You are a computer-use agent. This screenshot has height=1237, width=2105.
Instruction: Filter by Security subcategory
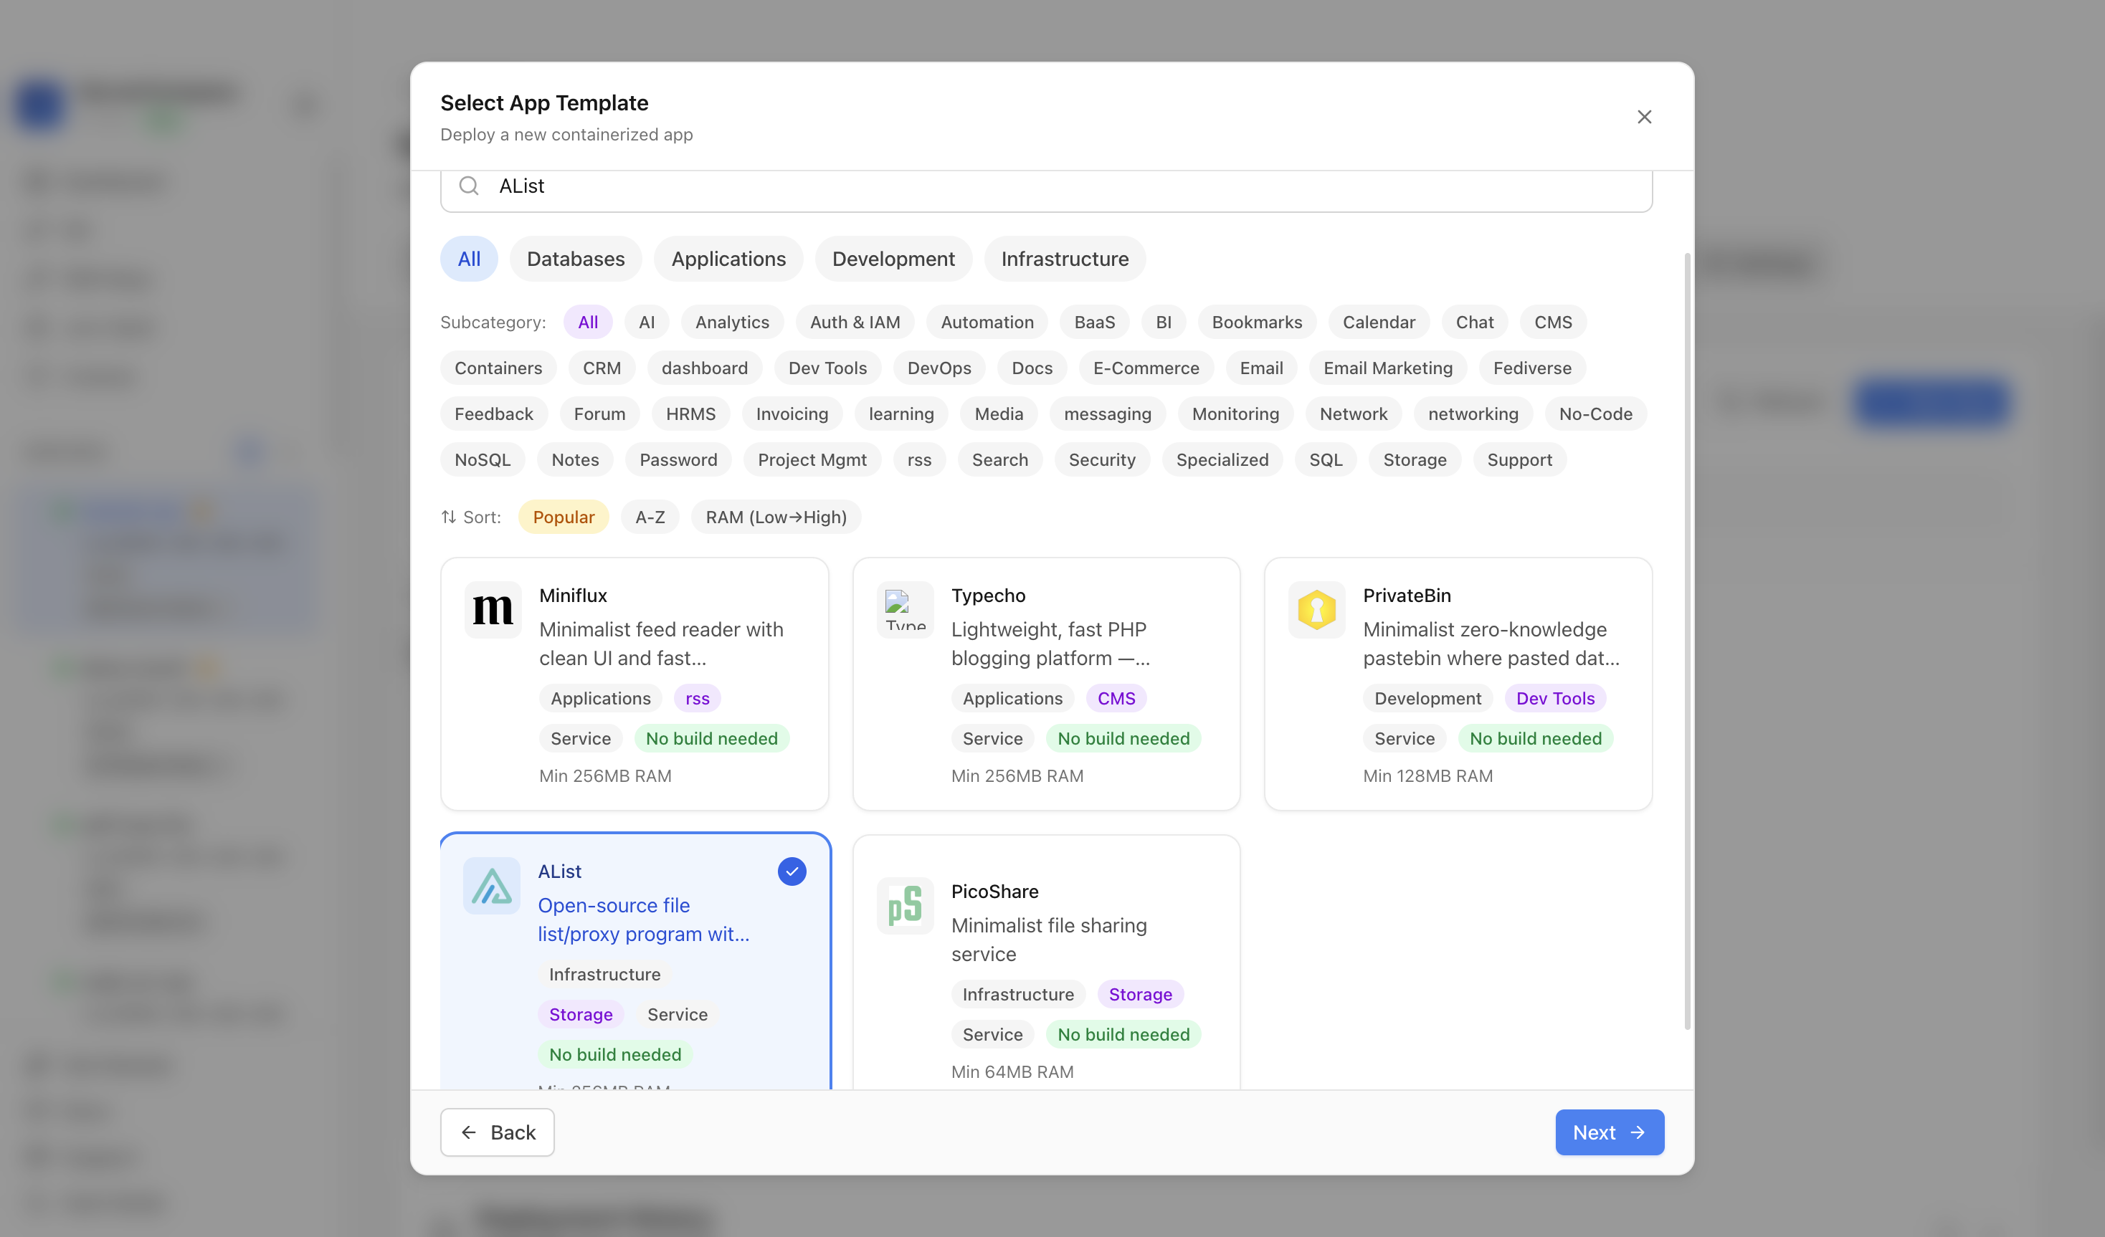(1102, 460)
